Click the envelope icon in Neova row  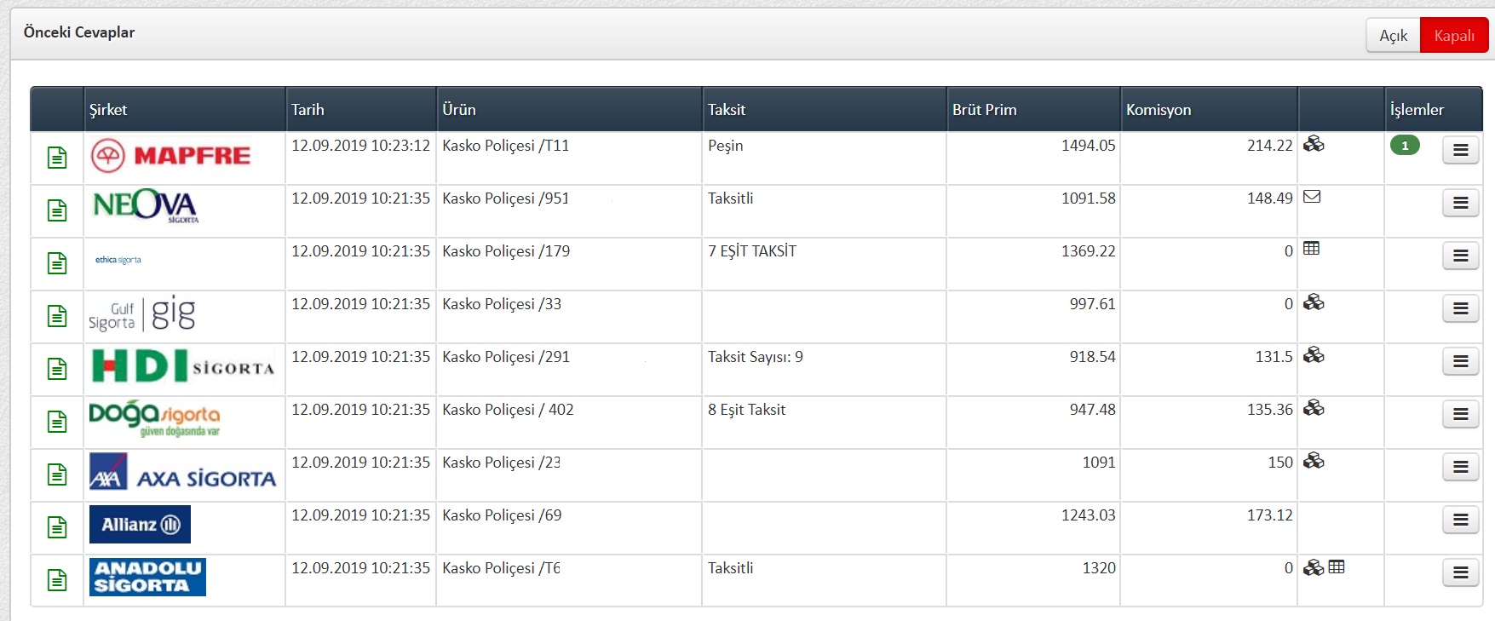pyautogui.click(x=1312, y=197)
